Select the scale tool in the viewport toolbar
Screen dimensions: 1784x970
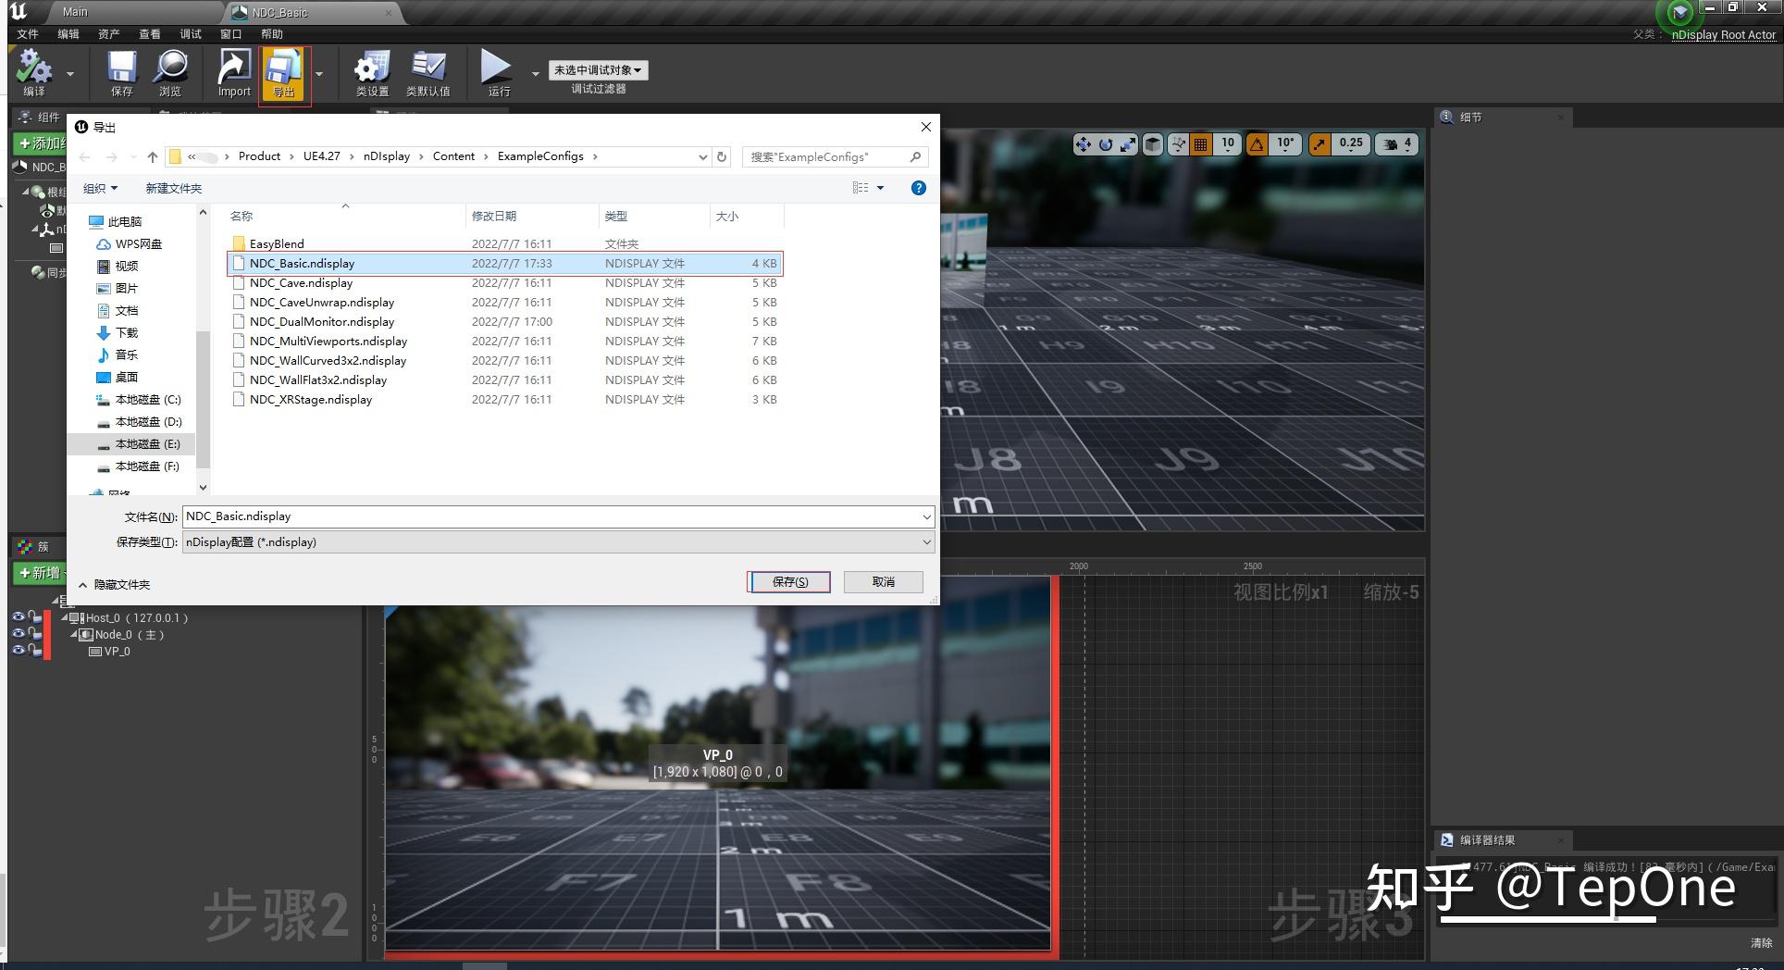1127,144
